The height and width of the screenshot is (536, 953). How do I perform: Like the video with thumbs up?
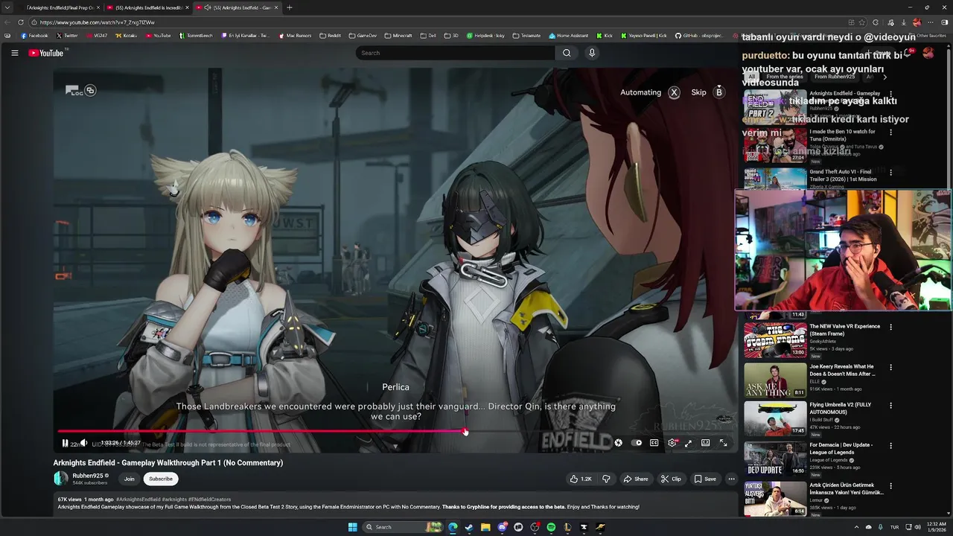[581, 479]
